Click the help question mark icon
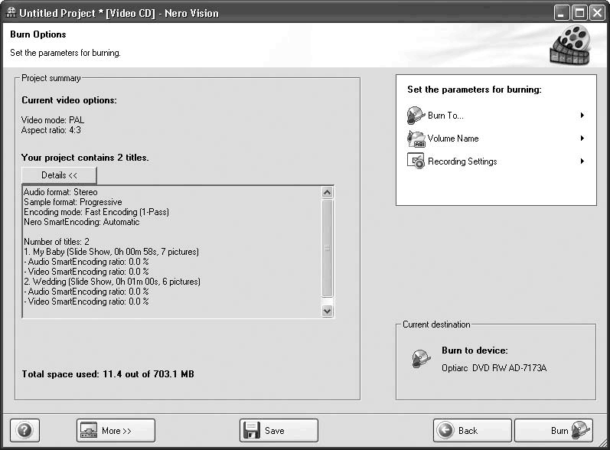 click(x=24, y=430)
